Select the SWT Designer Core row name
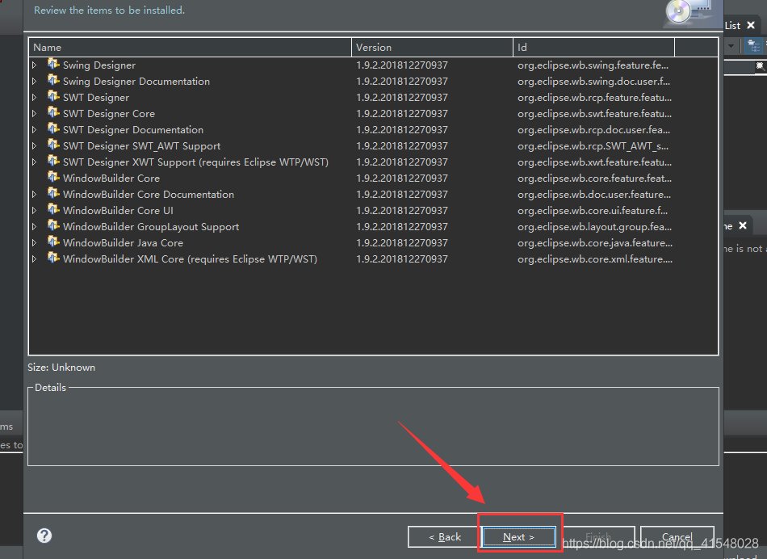 pos(109,114)
